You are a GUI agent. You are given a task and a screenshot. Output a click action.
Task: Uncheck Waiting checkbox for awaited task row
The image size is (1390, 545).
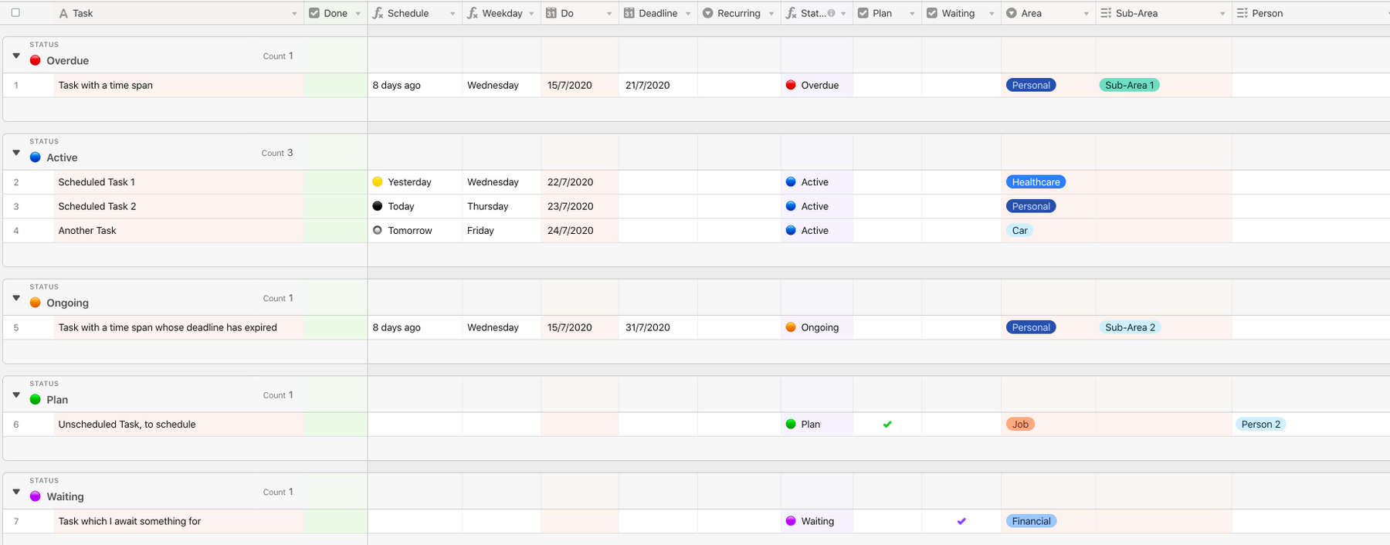[x=961, y=521]
